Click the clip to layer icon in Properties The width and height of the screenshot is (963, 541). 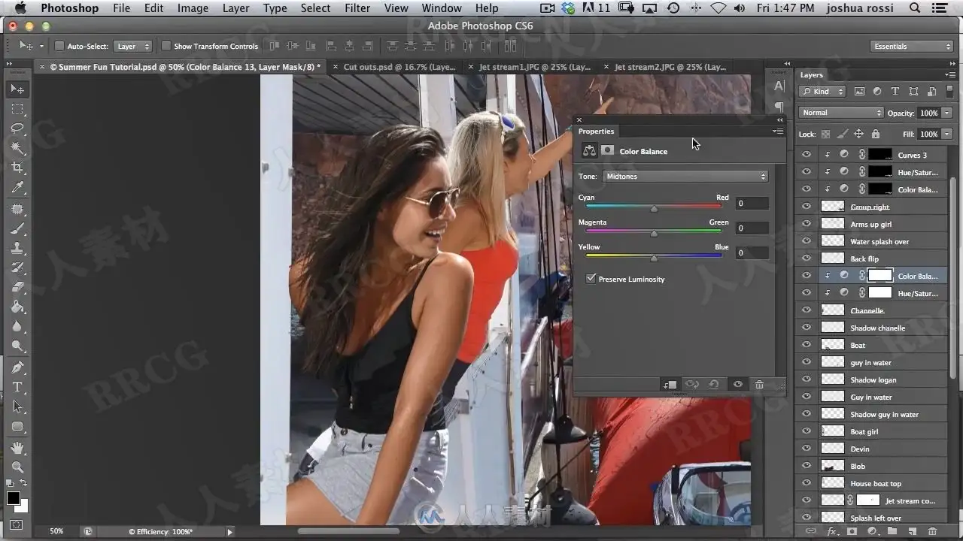(x=670, y=385)
